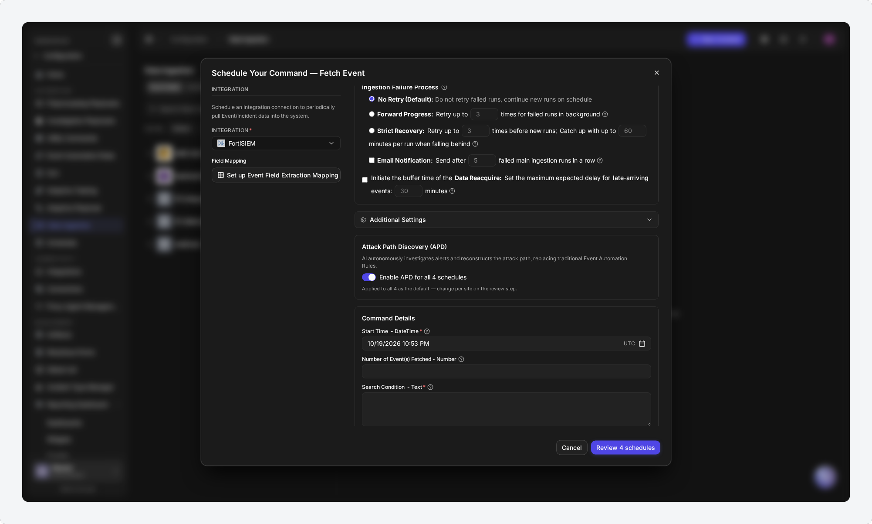Click the Catch up minutes field showing 60
The width and height of the screenshot is (872, 524).
click(632, 131)
